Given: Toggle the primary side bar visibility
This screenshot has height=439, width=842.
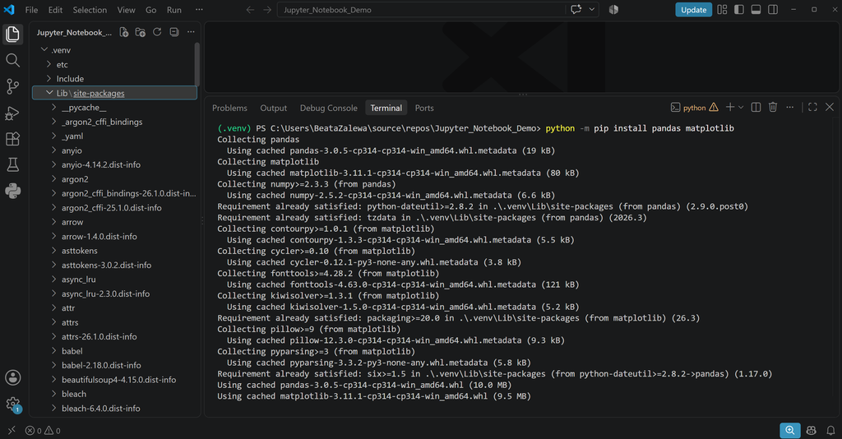Looking at the screenshot, I should pos(739,10).
